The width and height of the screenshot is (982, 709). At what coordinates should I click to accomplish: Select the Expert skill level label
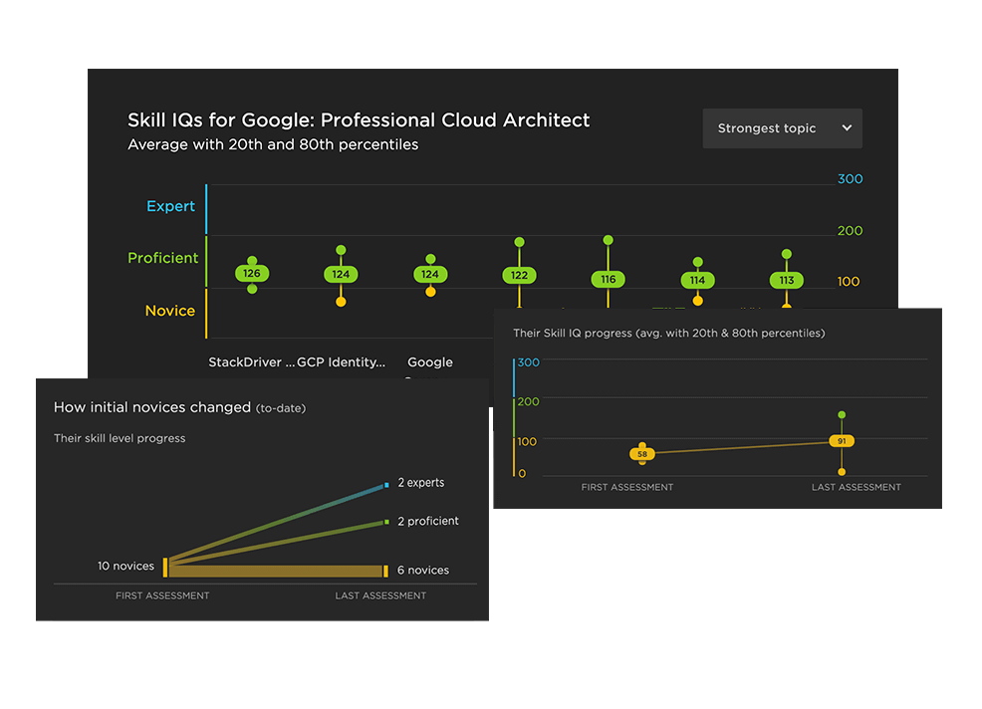click(x=170, y=206)
